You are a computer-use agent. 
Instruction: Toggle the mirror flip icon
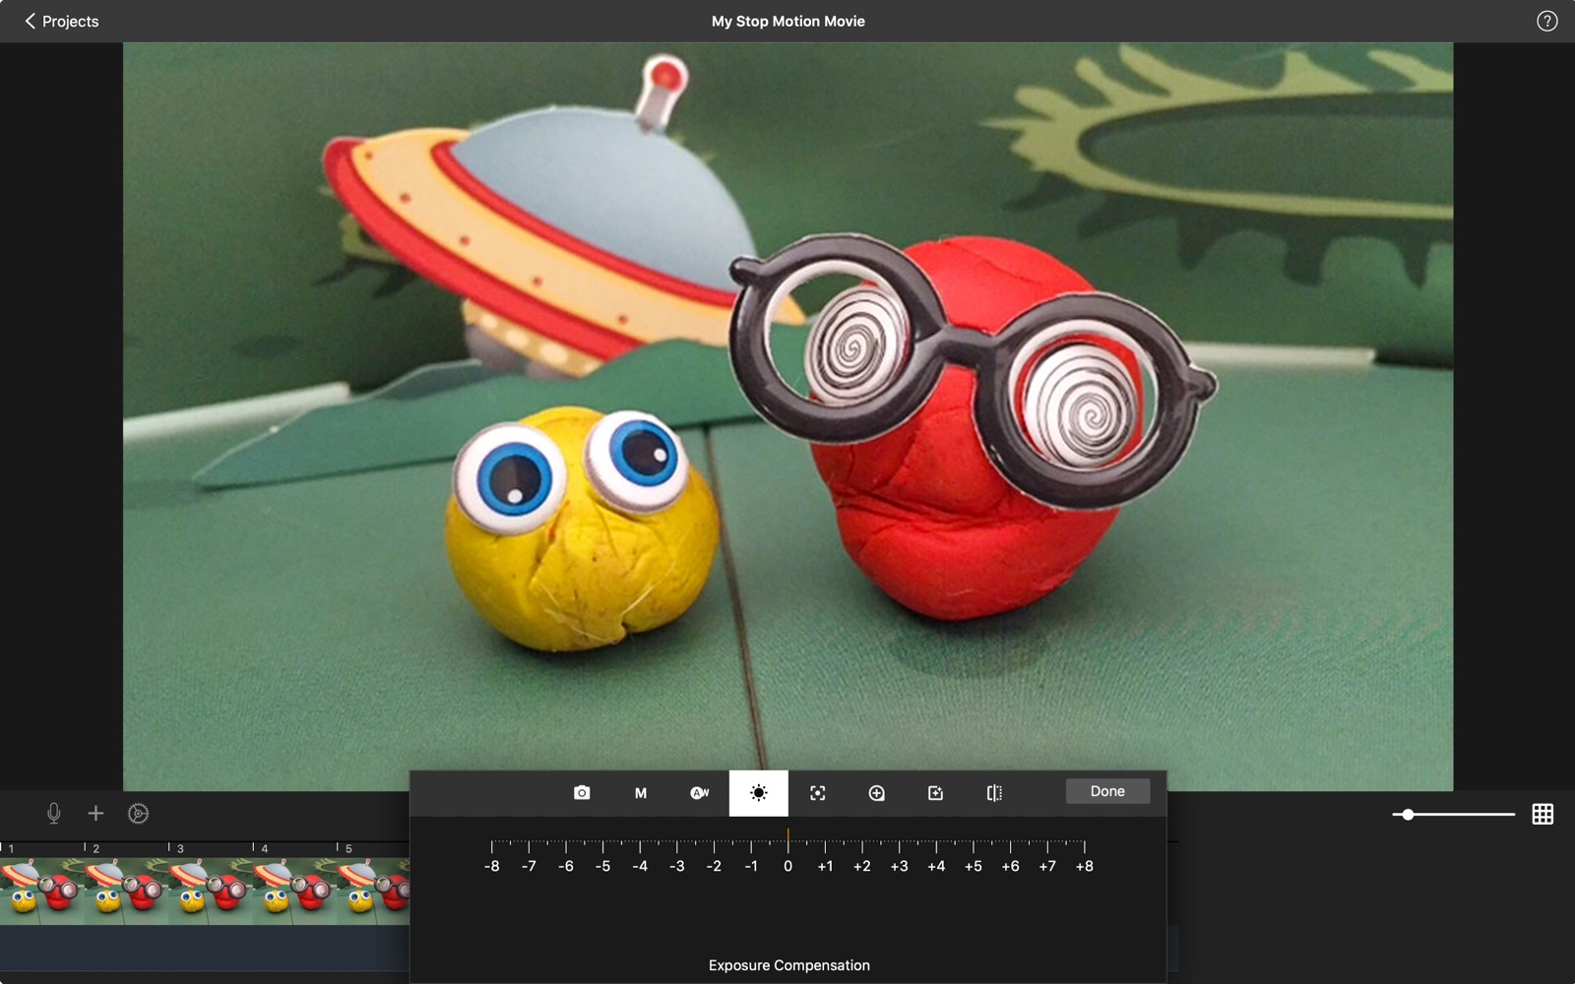click(994, 793)
